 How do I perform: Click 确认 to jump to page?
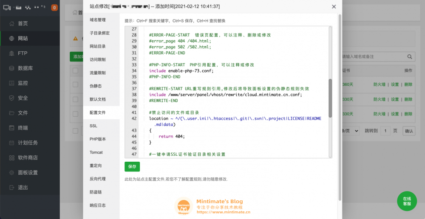[409, 131]
